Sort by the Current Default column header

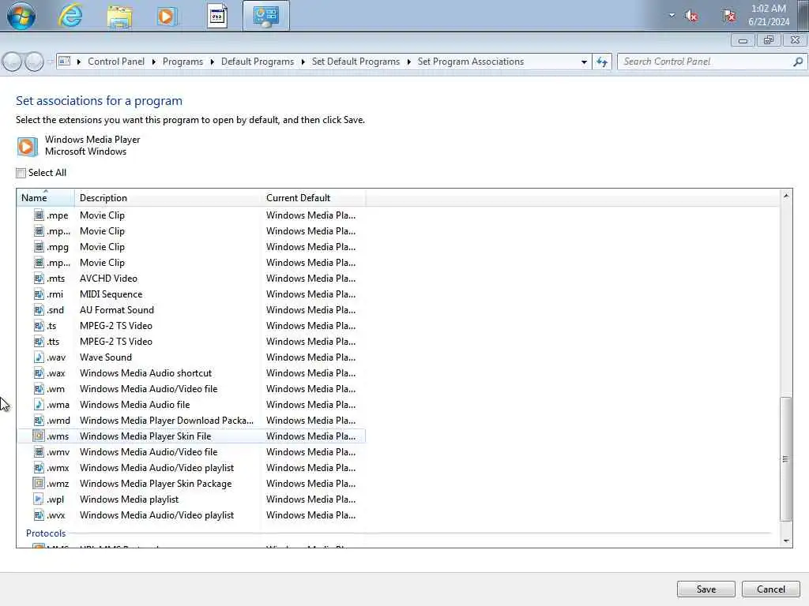click(x=313, y=198)
